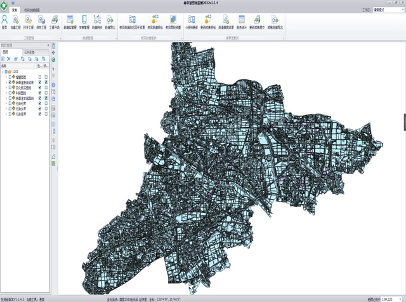Viewport: 406px width, 302px height.
Task: Expand the 行政村界 layer group
Action: [6, 103]
